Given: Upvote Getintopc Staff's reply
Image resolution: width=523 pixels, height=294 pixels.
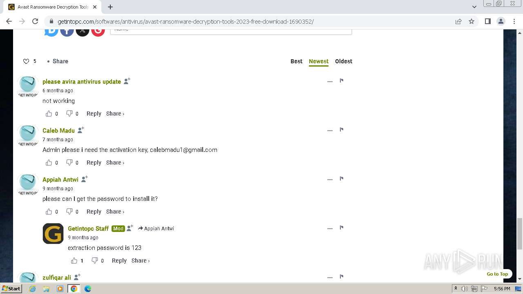Looking at the screenshot, I should click(x=74, y=261).
